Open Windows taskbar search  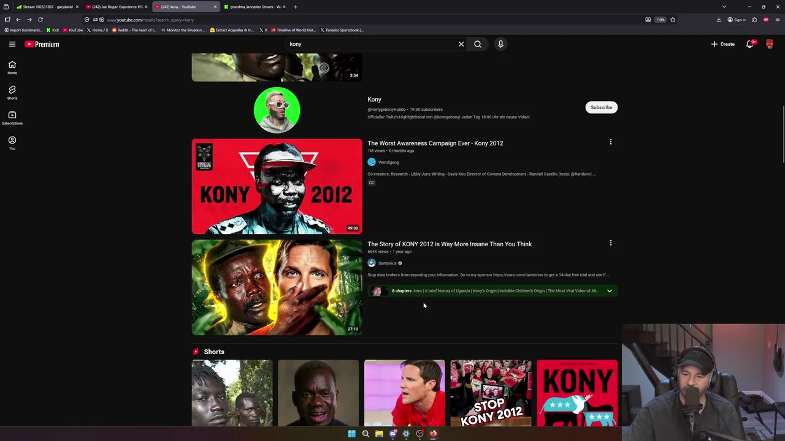click(x=366, y=434)
